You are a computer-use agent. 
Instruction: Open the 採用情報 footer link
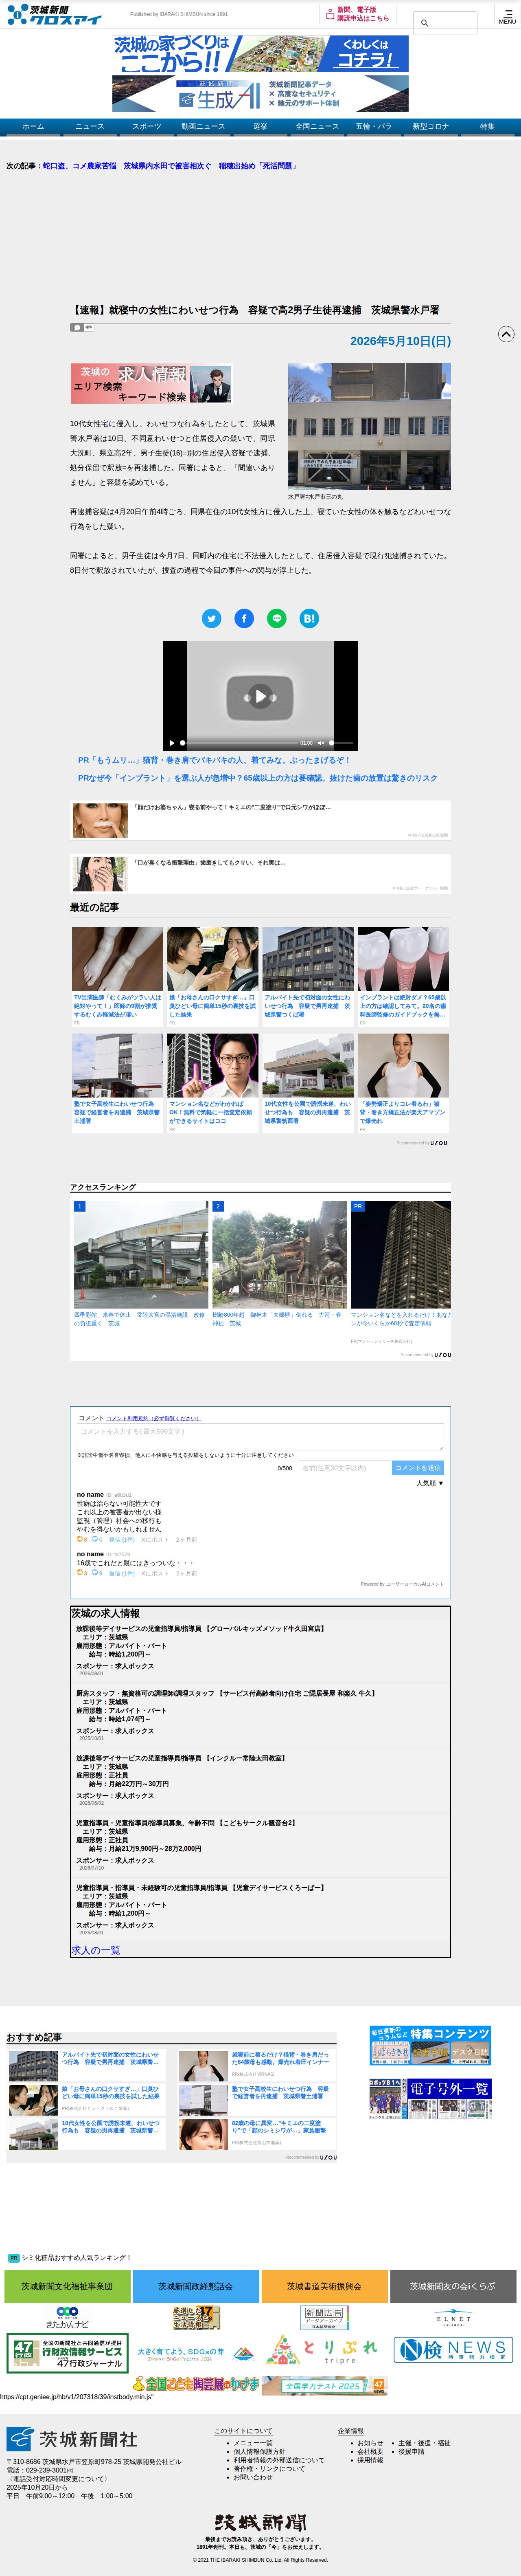tap(370, 2460)
